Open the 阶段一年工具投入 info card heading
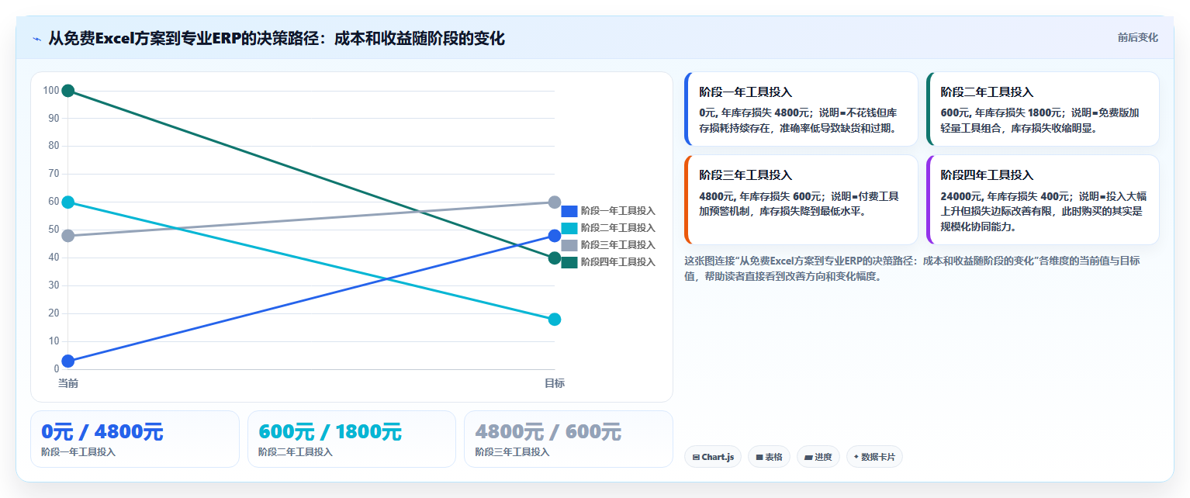 tap(745, 92)
